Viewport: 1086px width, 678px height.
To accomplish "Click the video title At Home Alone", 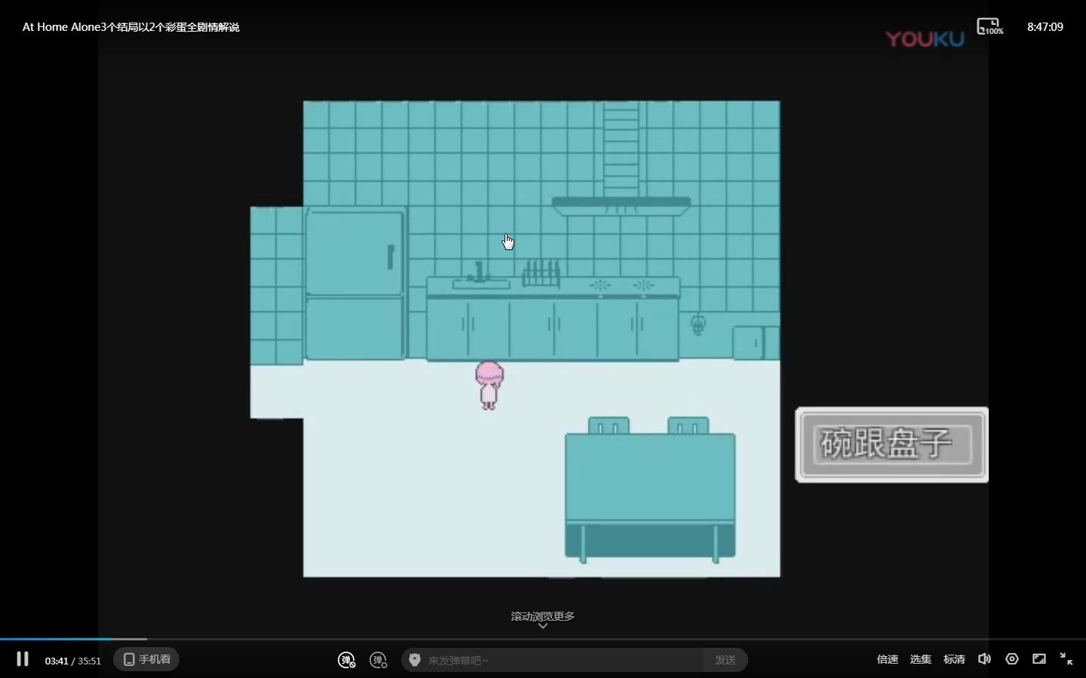I will click(x=130, y=27).
